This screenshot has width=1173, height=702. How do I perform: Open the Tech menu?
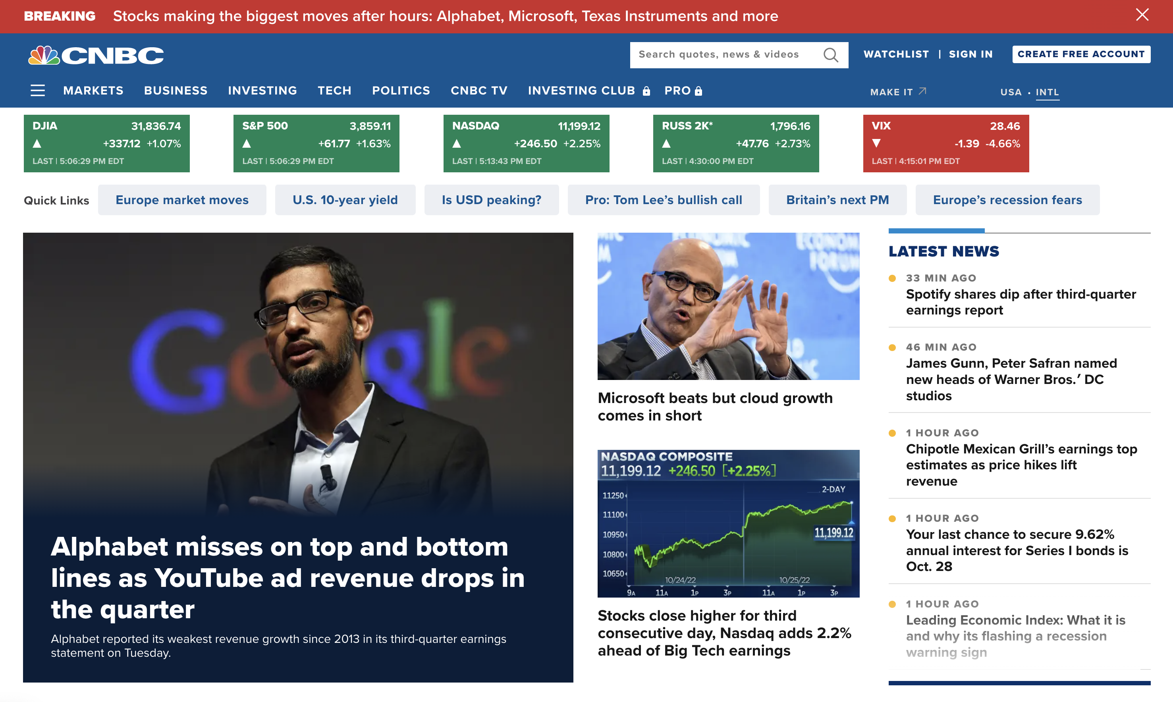[334, 91]
